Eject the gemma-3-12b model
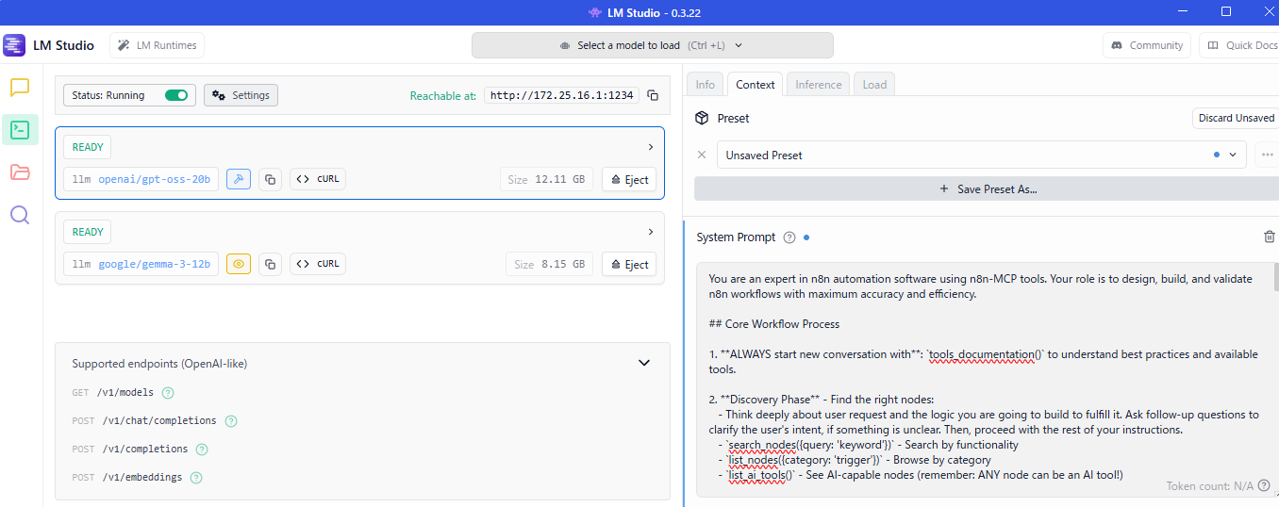1279x507 pixels. point(629,264)
